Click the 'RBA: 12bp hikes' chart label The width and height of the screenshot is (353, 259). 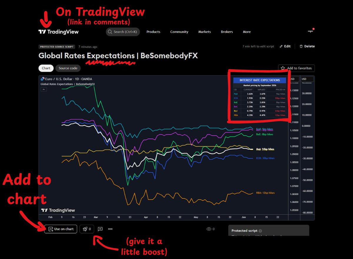coord(265,193)
